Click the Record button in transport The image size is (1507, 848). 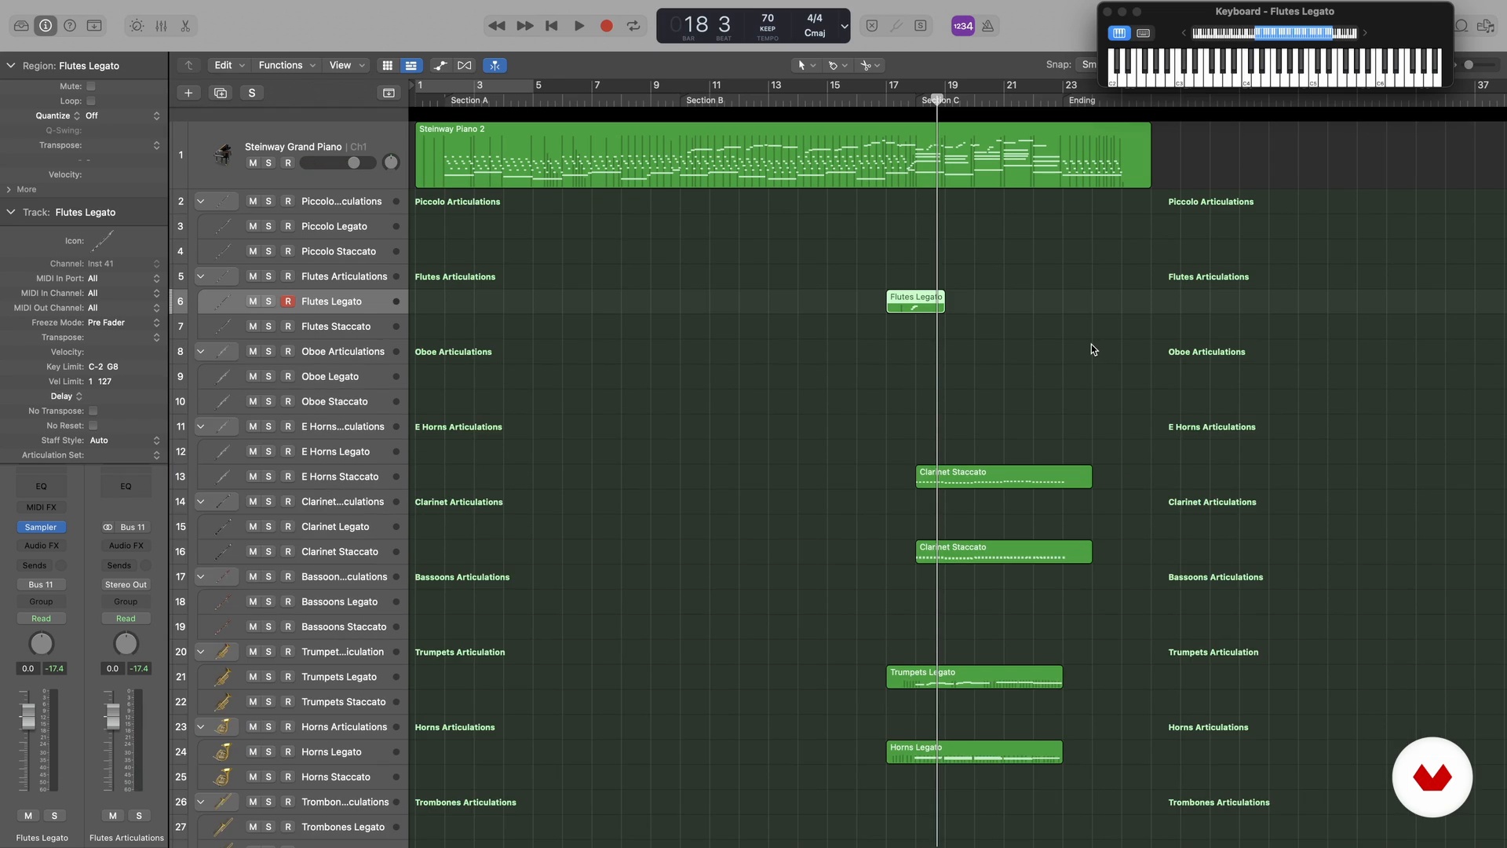(x=606, y=26)
